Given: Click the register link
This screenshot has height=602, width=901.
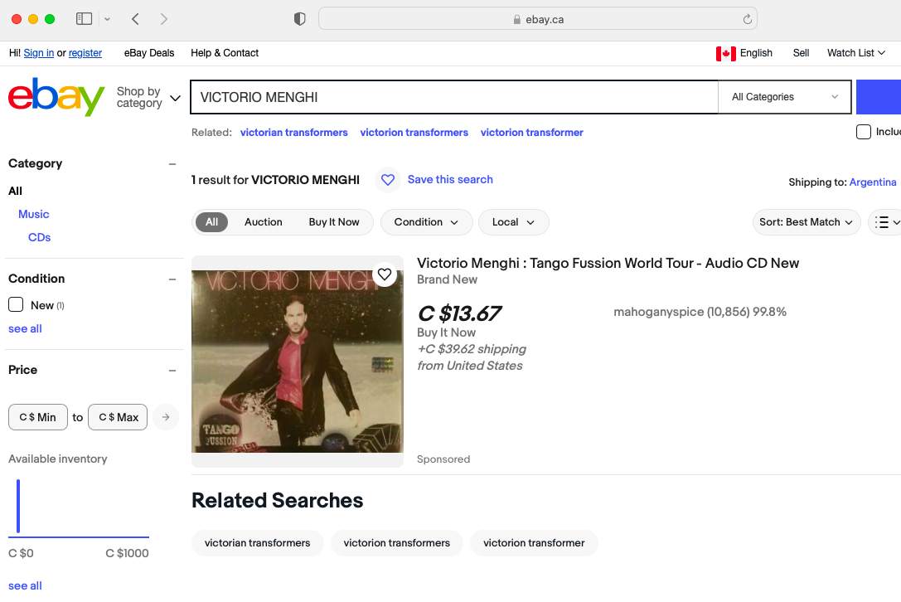Looking at the screenshot, I should tap(85, 53).
